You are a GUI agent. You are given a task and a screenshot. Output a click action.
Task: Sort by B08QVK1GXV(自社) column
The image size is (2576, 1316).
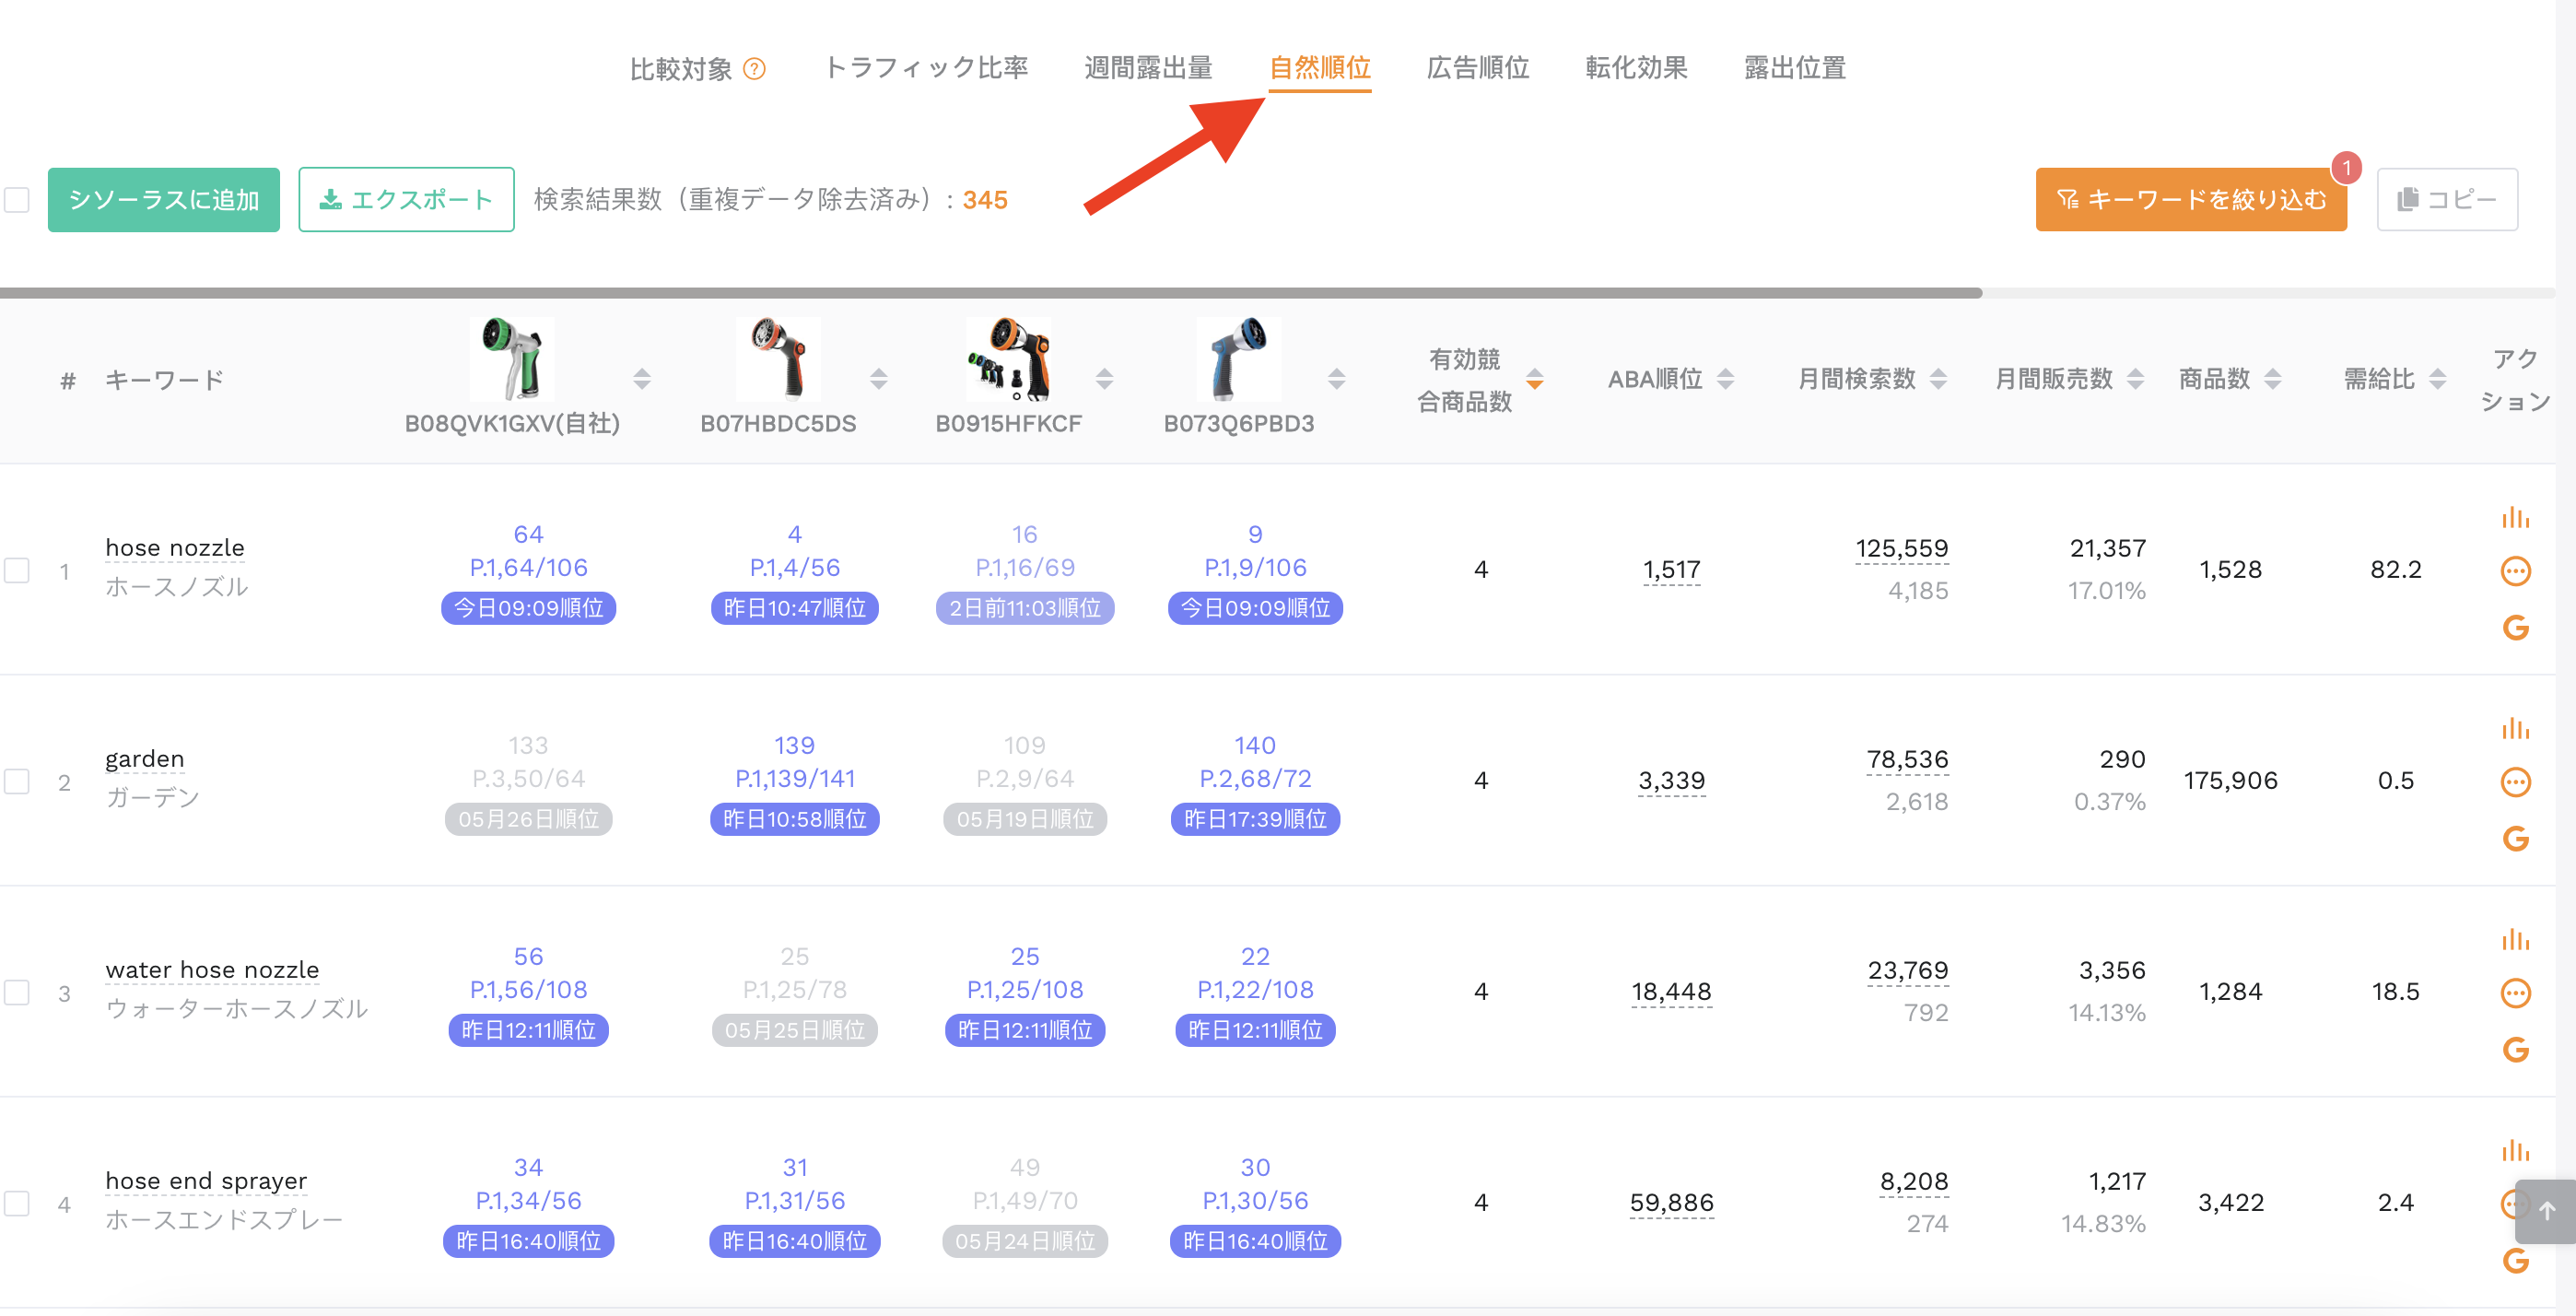pyautogui.click(x=642, y=379)
